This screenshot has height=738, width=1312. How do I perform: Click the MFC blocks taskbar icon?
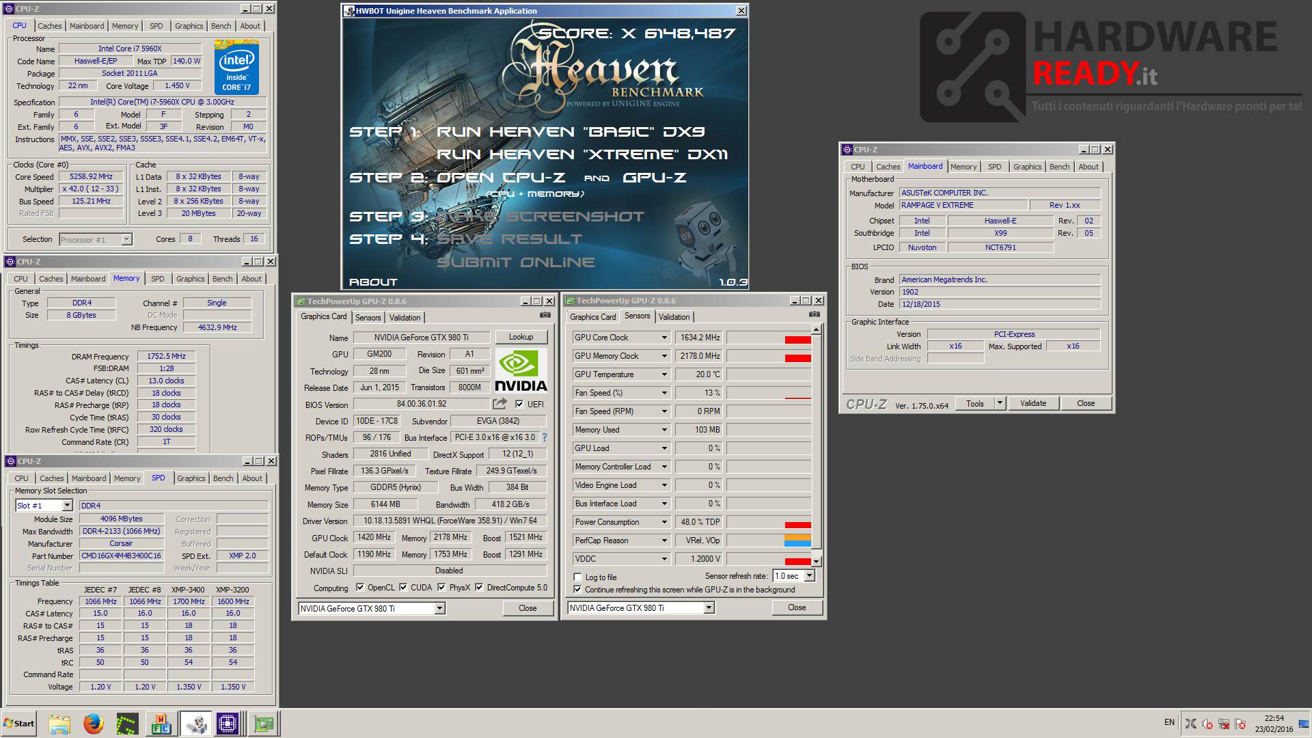pos(161,724)
